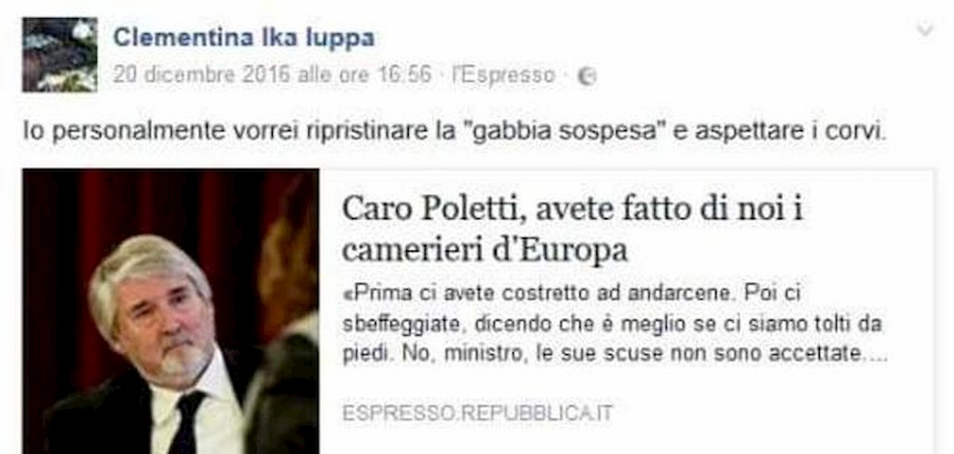Click the excerpt line "No, ministro, le sue scuse"
954x454 pixels.
tap(612, 354)
